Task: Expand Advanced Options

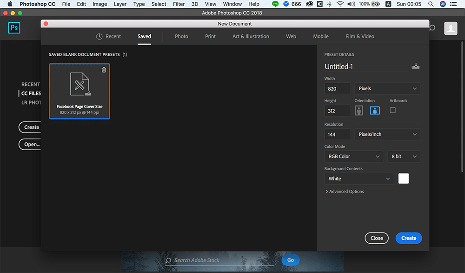Action: pyautogui.click(x=345, y=192)
